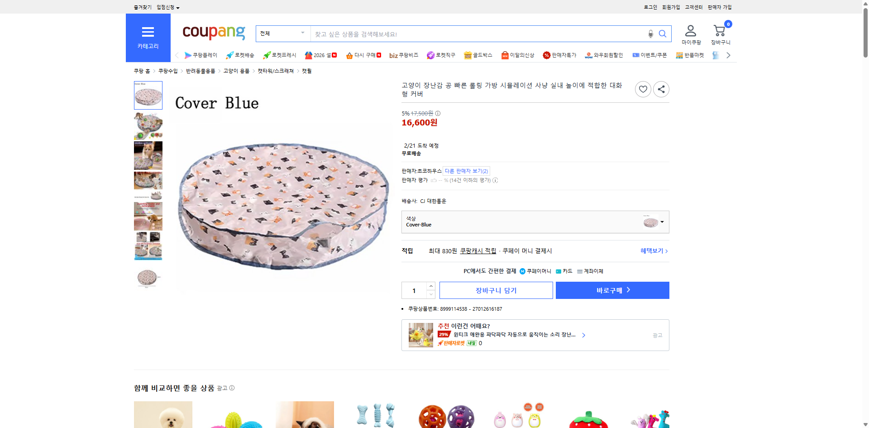Go to 고양이 용품 breadcrumb link
The width and height of the screenshot is (869, 428).
tap(236, 71)
